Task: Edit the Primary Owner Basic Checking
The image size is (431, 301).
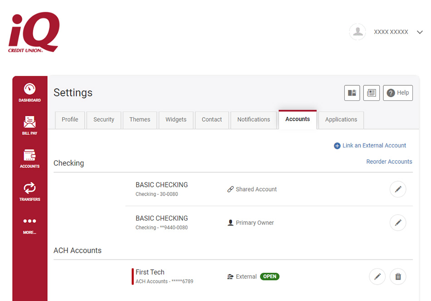Action: click(x=398, y=222)
